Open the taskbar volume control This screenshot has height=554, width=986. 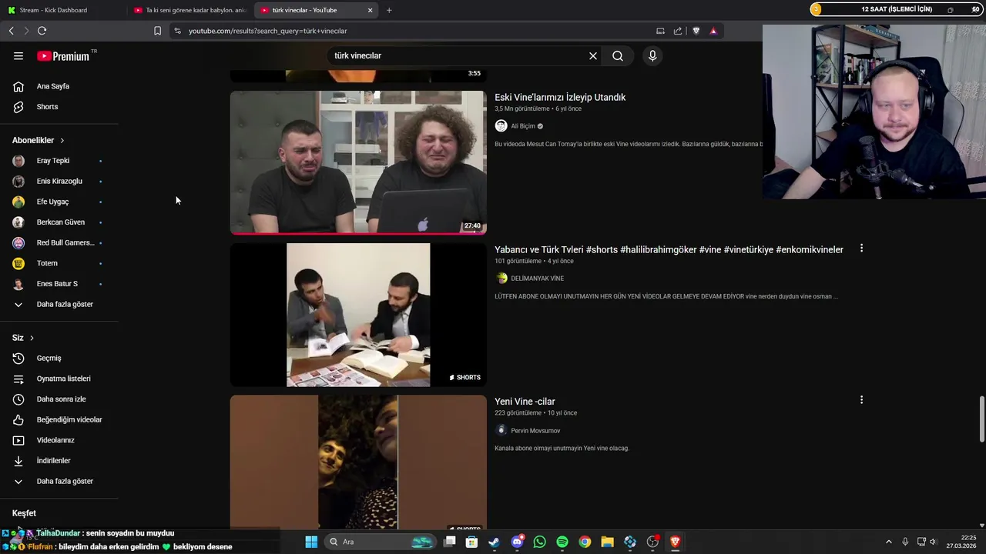[x=933, y=542]
